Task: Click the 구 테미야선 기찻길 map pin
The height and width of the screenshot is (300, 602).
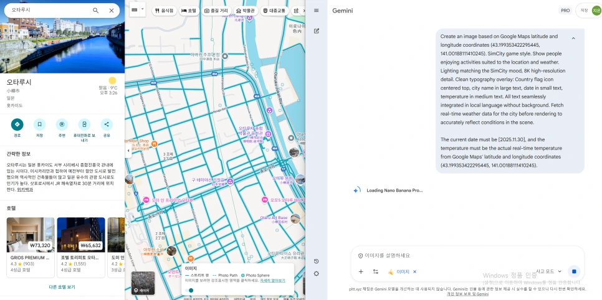Action: pos(230,181)
